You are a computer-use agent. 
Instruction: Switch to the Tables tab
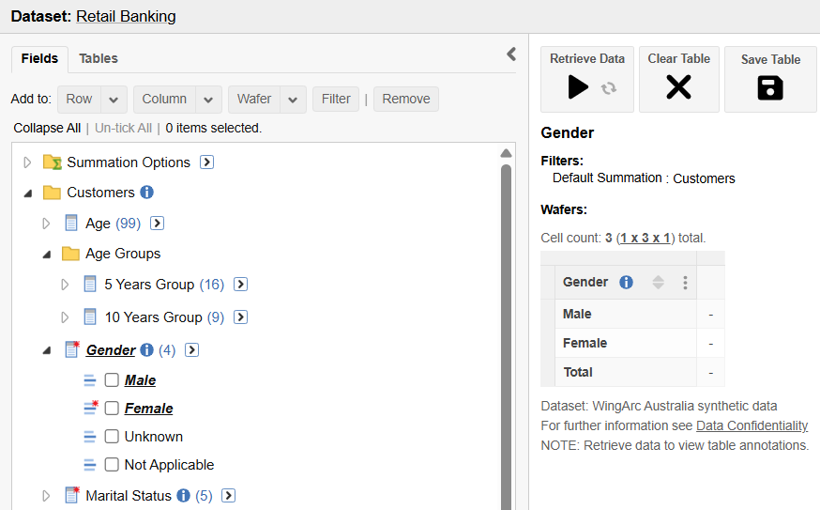pyautogui.click(x=99, y=58)
